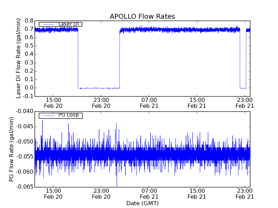
Task: Click the 'Laser DI Flow Rate (gal/min)' axis label
Action: (18, 58)
